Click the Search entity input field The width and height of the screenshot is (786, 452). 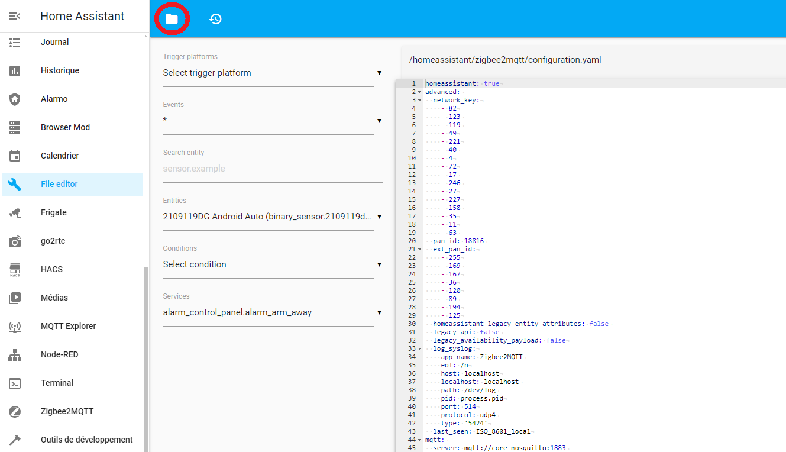(x=272, y=169)
